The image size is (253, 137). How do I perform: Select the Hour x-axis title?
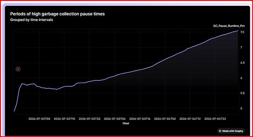coord(126,123)
